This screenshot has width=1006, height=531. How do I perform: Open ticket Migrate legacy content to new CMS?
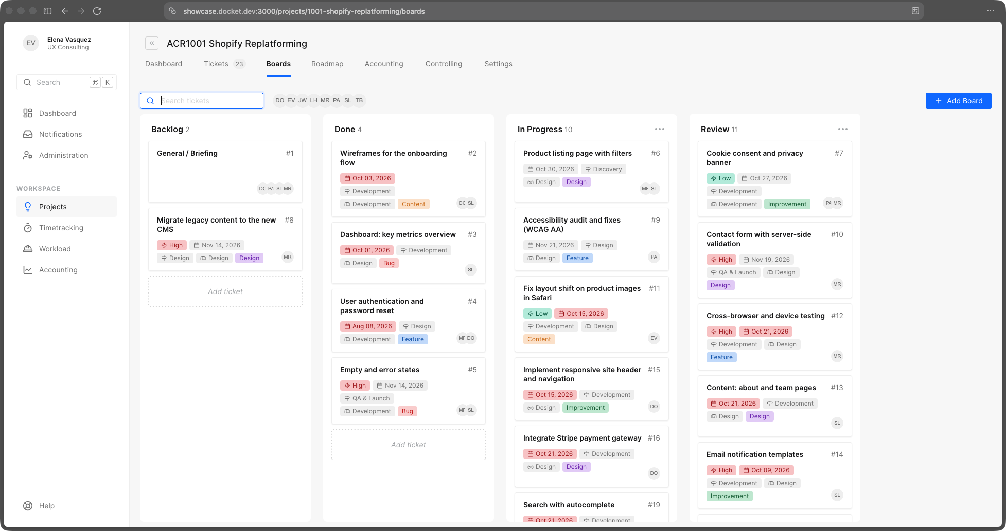click(x=225, y=239)
